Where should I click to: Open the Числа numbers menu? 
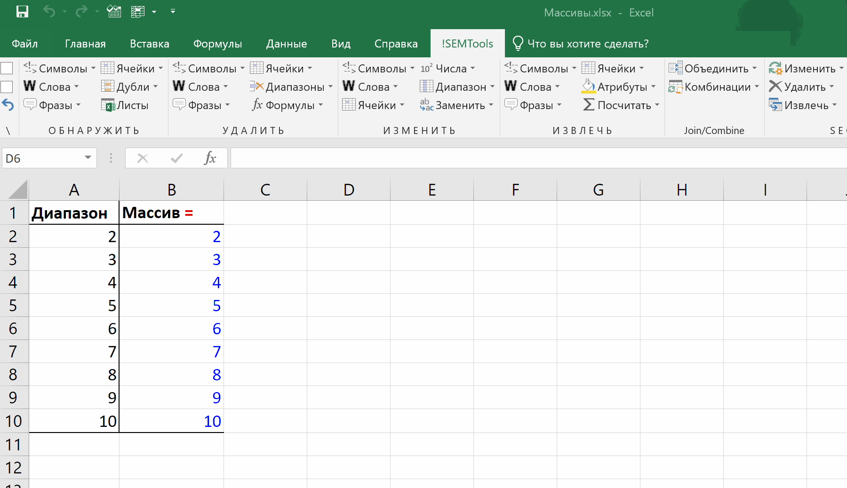click(x=447, y=69)
